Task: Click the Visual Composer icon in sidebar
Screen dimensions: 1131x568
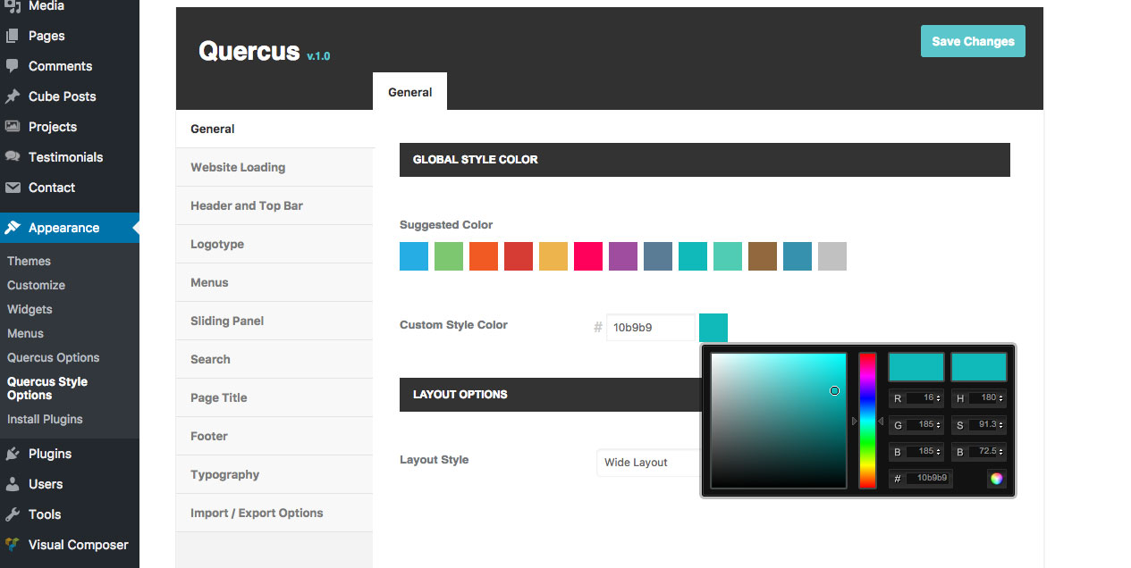Action: click(13, 545)
